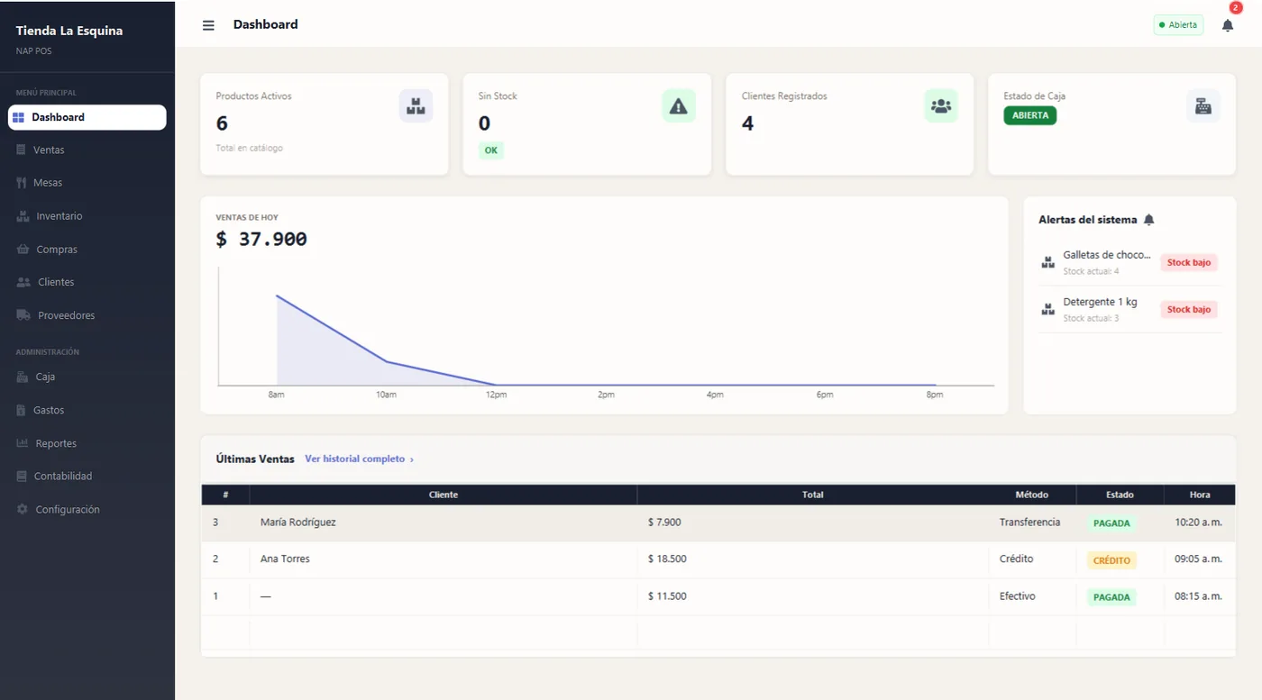Open the Dashboard menu item
Viewport: 1262px width, 700px height.
click(x=87, y=117)
